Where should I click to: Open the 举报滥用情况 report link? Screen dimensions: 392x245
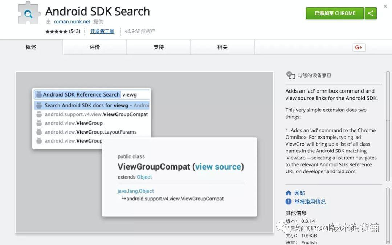[310, 201]
